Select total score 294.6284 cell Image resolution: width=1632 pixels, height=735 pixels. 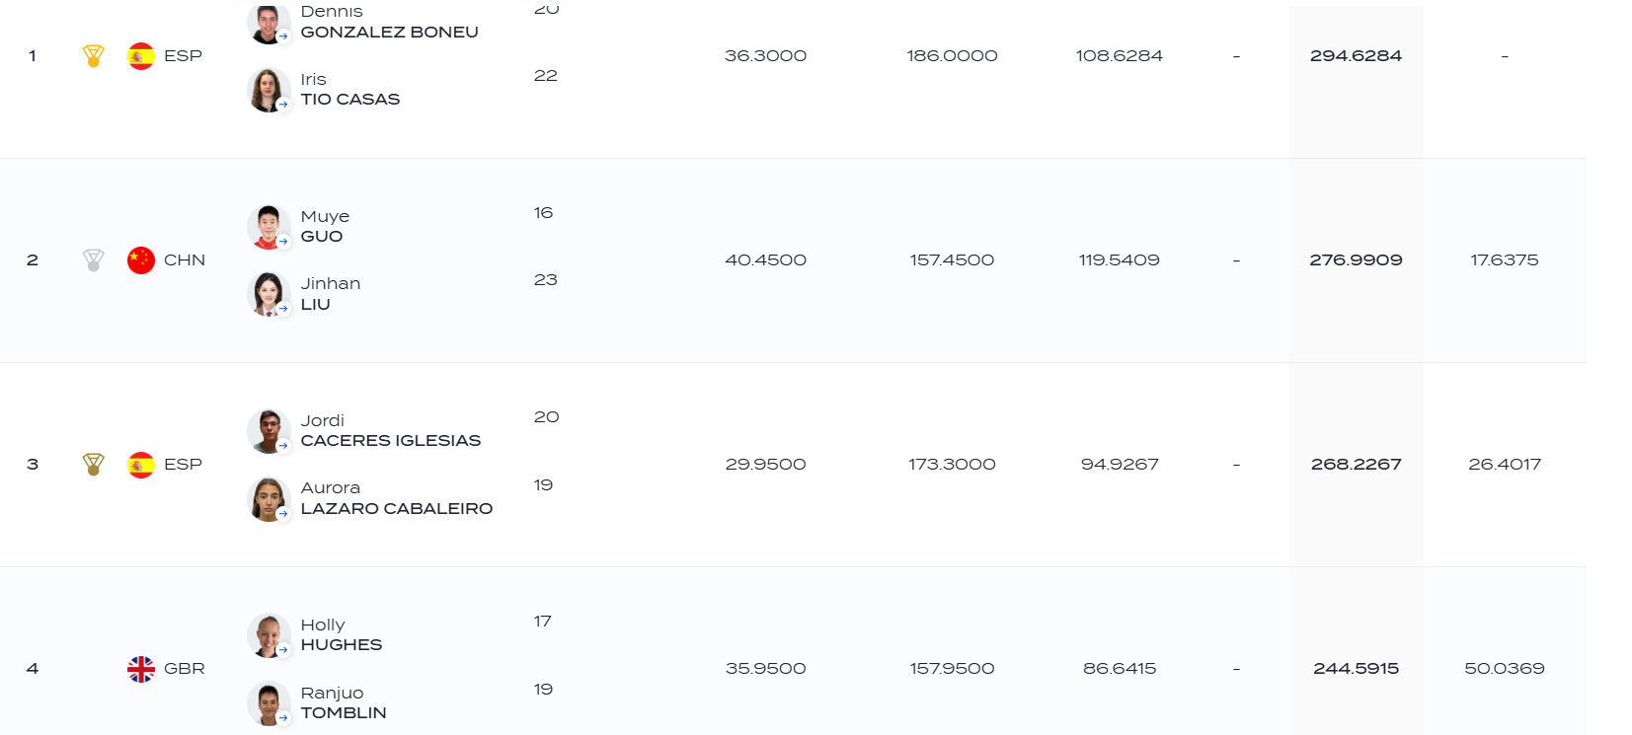coord(1356,56)
